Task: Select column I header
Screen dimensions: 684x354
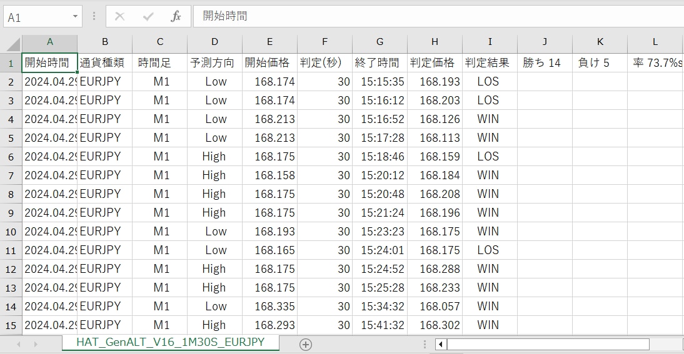Action: point(490,42)
